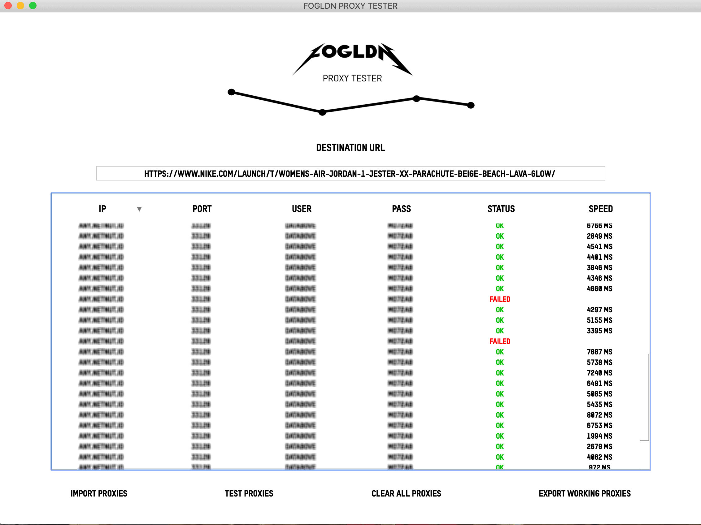Click the yellow minimize window button
Viewport: 701px width, 525px height.
click(x=20, y=6)
